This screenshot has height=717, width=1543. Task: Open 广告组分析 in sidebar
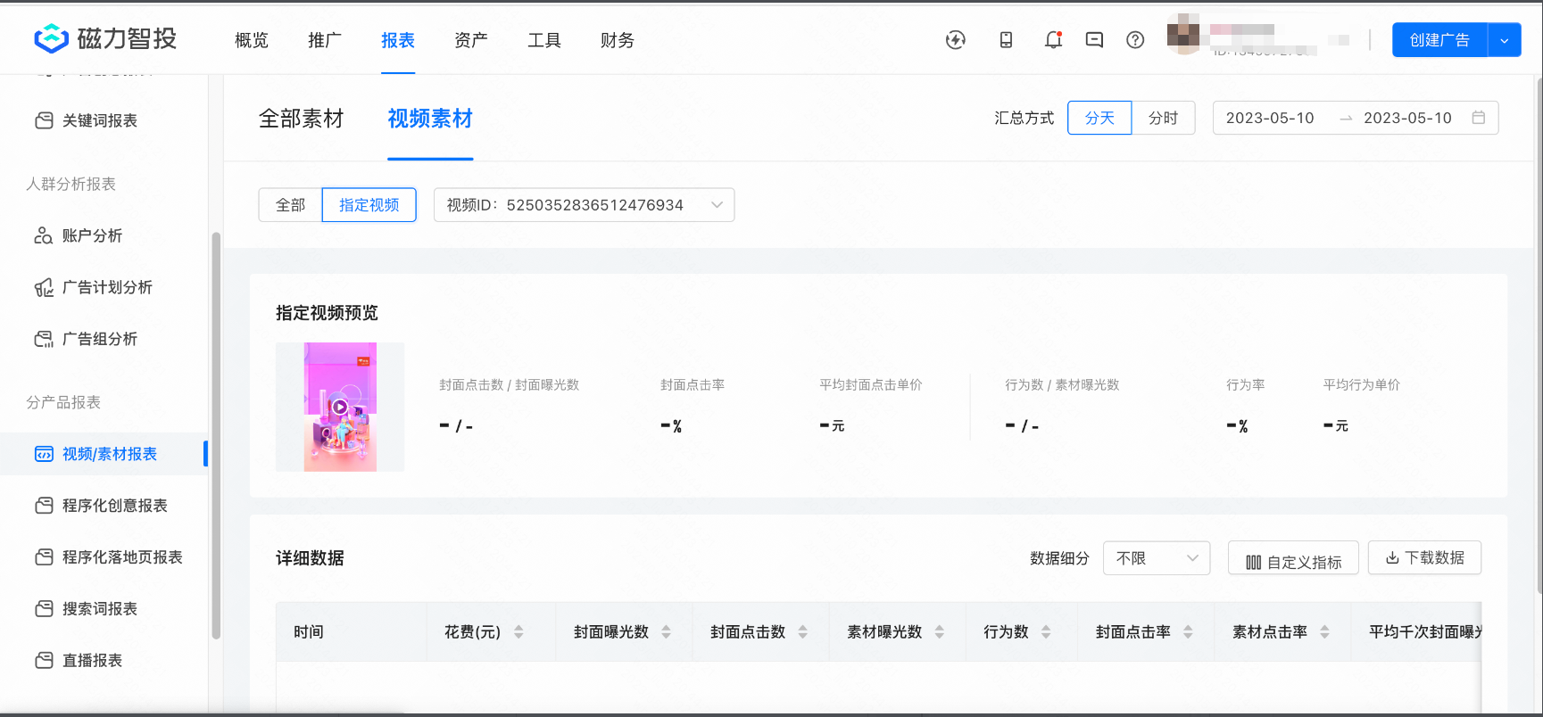pyautogui.click(x=100, y=339)
